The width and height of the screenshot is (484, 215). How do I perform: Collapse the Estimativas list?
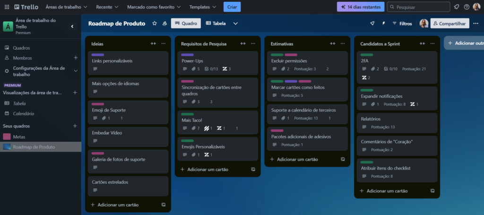(x=332, y=43)
